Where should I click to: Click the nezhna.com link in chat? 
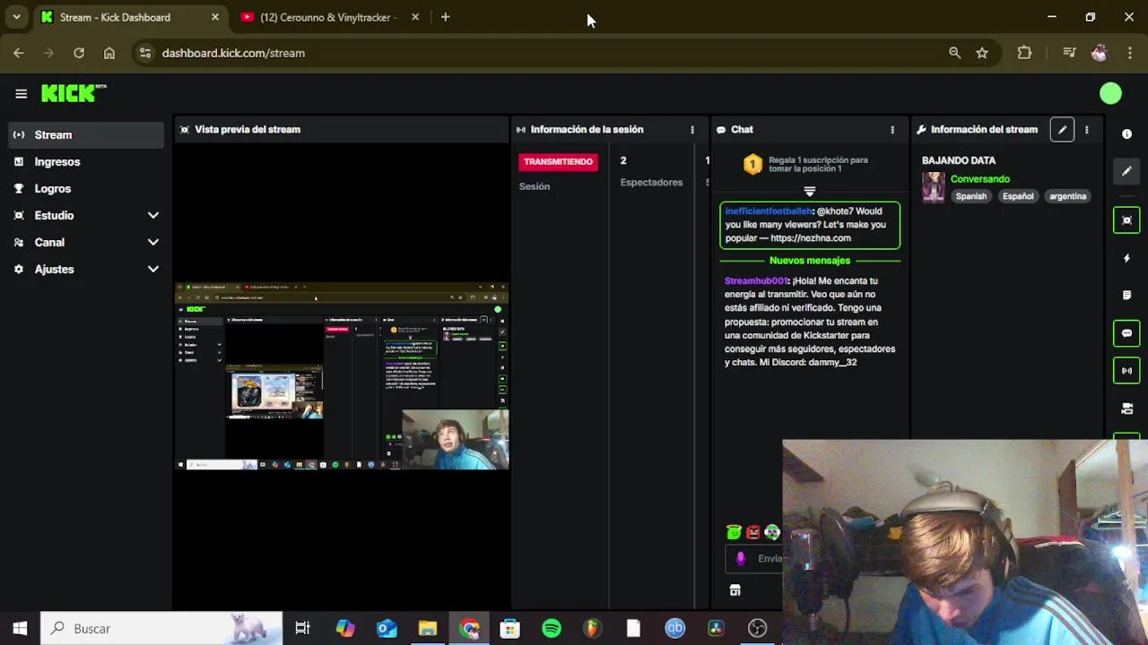[811, 238]
